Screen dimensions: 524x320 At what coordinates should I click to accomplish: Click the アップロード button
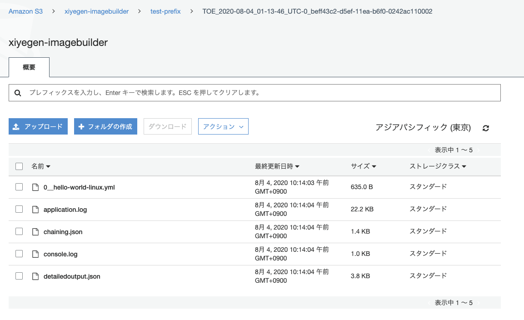(38, 126)
